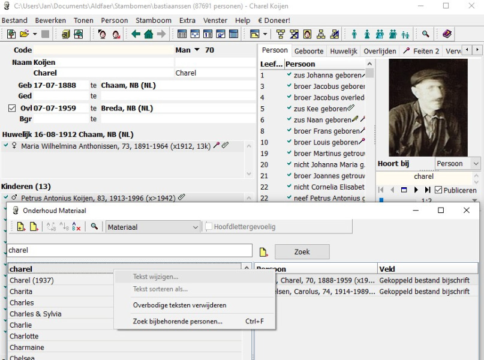Viewport: 484px width, 360px height.
Task: Switch to the Huwelijk tab
Action: (344, 52)
